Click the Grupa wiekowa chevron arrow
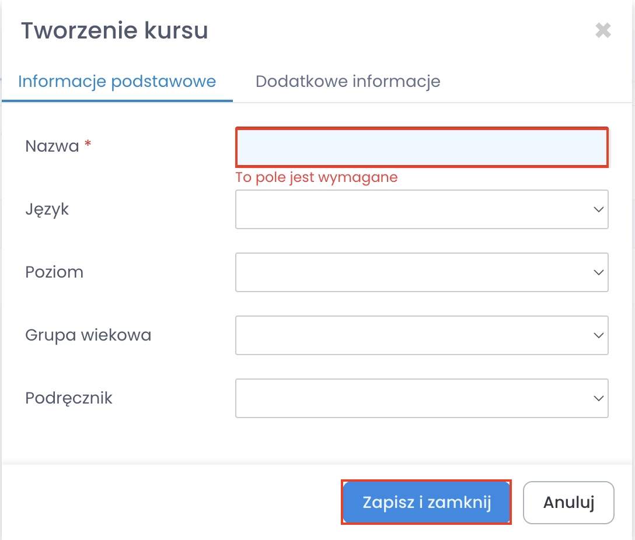The height and width of the screenshot is (540, 635). click(598, 335)
